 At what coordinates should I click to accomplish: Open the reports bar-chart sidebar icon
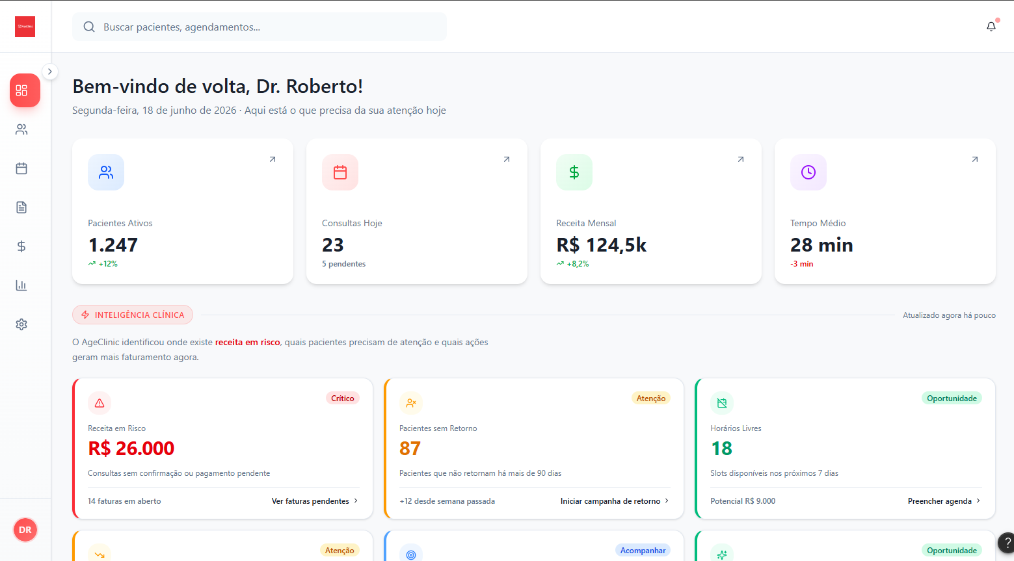(x=21, y=285)
